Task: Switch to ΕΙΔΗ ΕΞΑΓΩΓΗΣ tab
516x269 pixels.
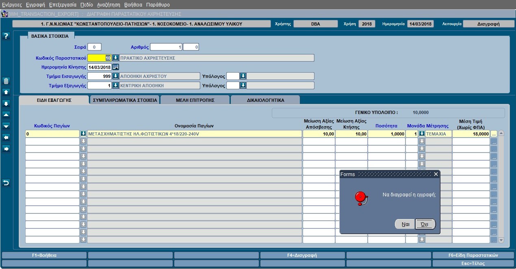Action: pos(54,100)
